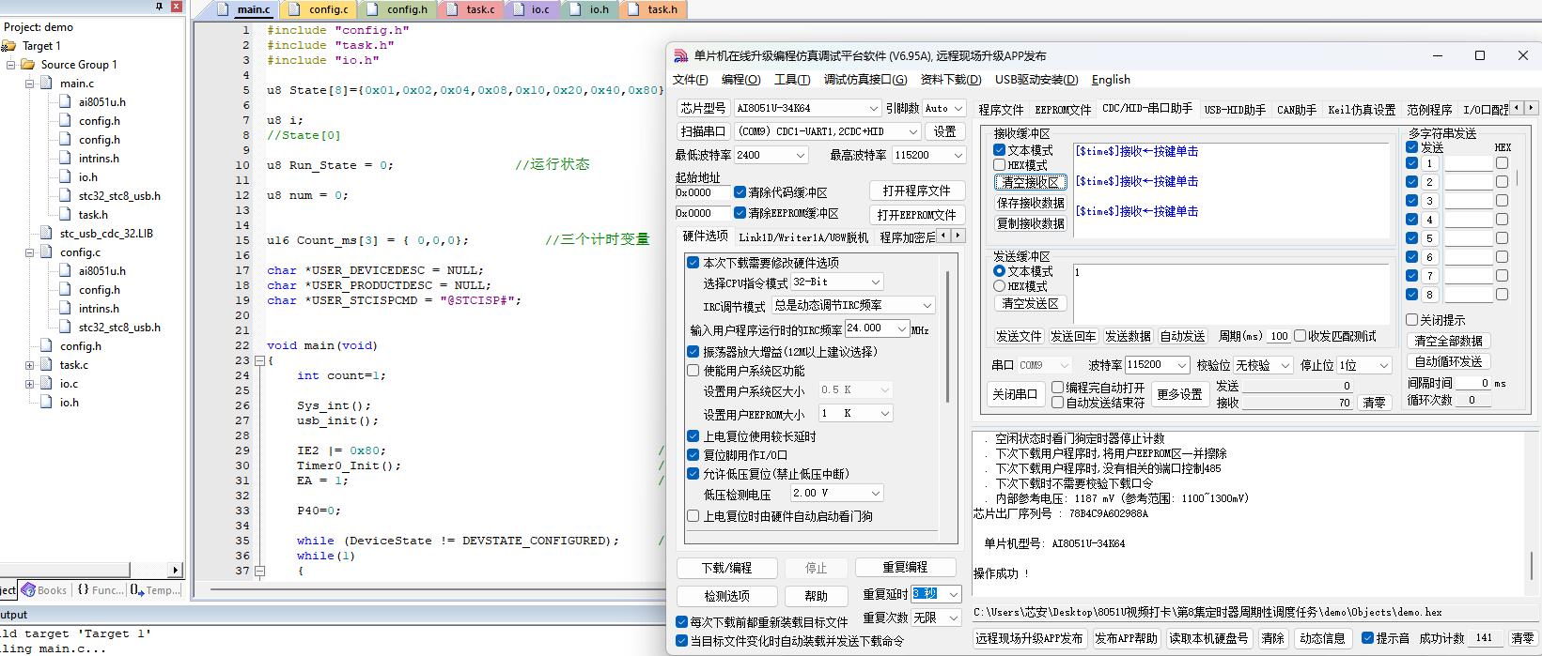The width and height of the screenshot is (1542, 656).
Task: Collapse while loop fold at line 37
Action: tap(260, 571)
